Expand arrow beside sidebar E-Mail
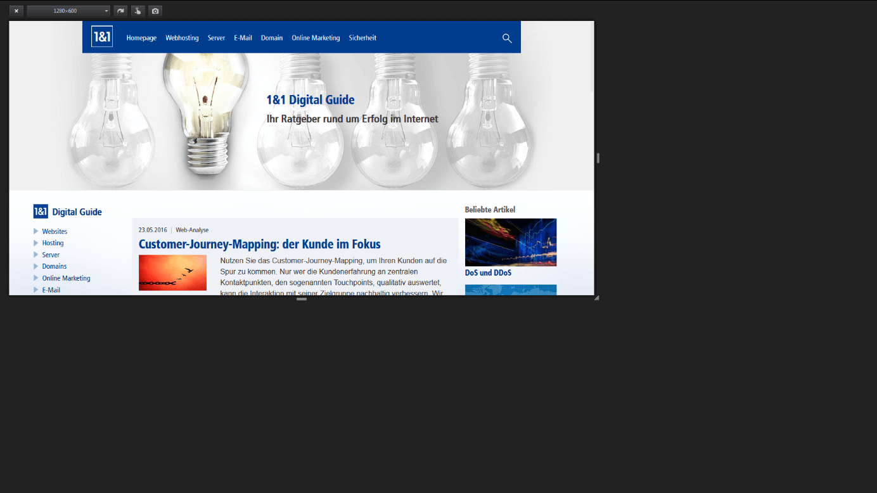The width and height of the screenshot is (877, 493). pos(36,290)
